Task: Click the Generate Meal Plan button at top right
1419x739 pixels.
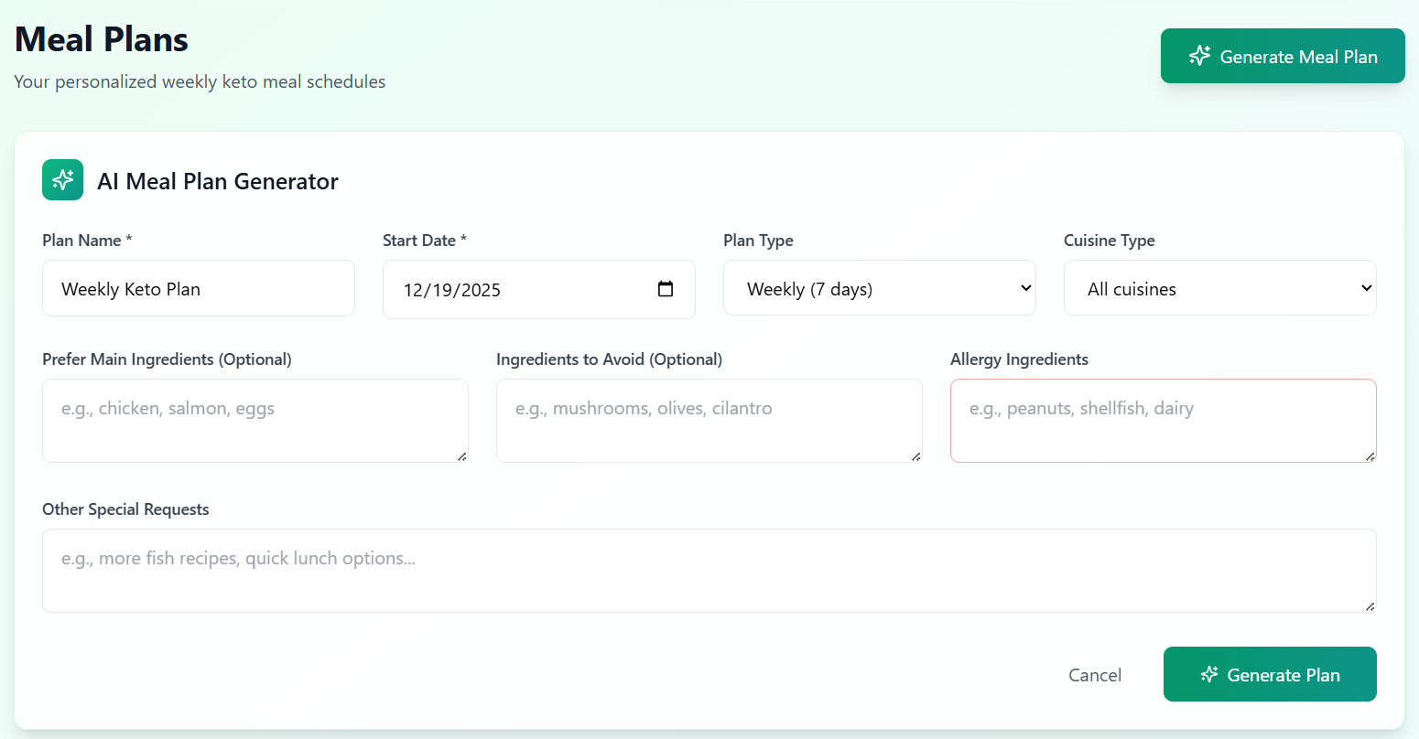Action: click(x=1283, y=56)
